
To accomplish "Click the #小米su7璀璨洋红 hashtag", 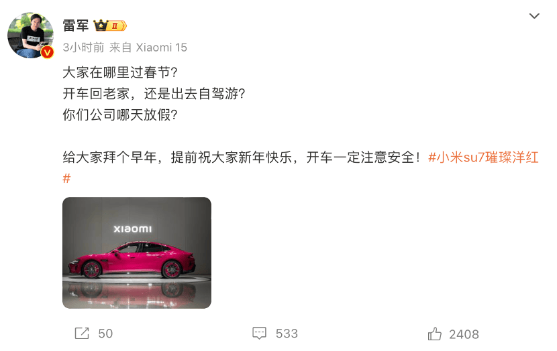I will [x=483, y=157].
